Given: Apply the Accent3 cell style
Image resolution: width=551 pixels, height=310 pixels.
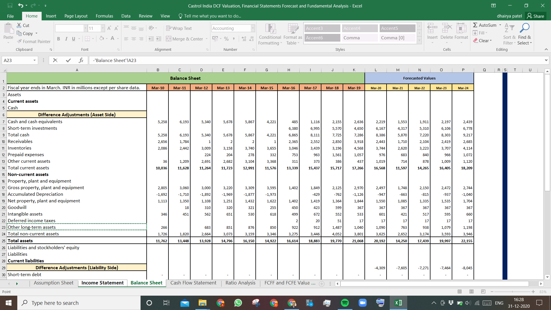Looking at the screenshot, I should pyautogui.click(x=322, y=28).
